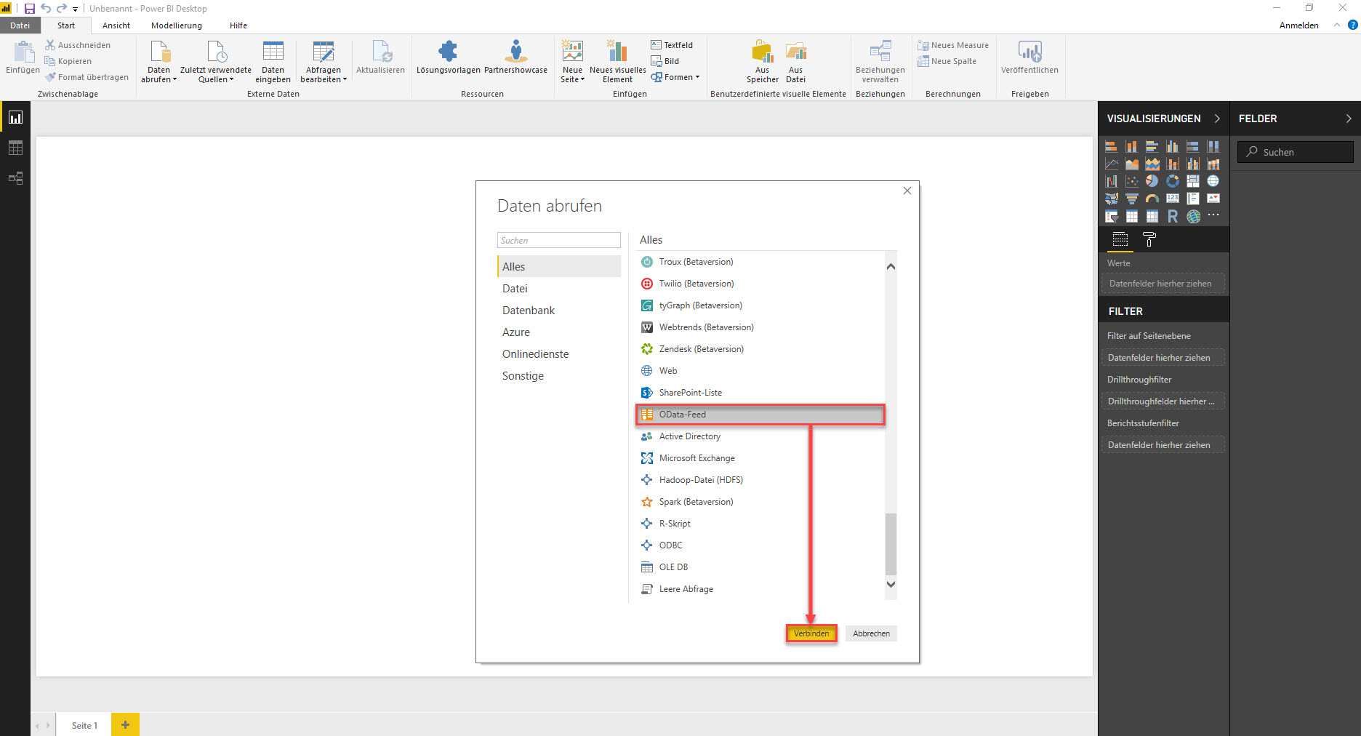Pick the funnel chart visualization icon

click(x=1131, y=199)
